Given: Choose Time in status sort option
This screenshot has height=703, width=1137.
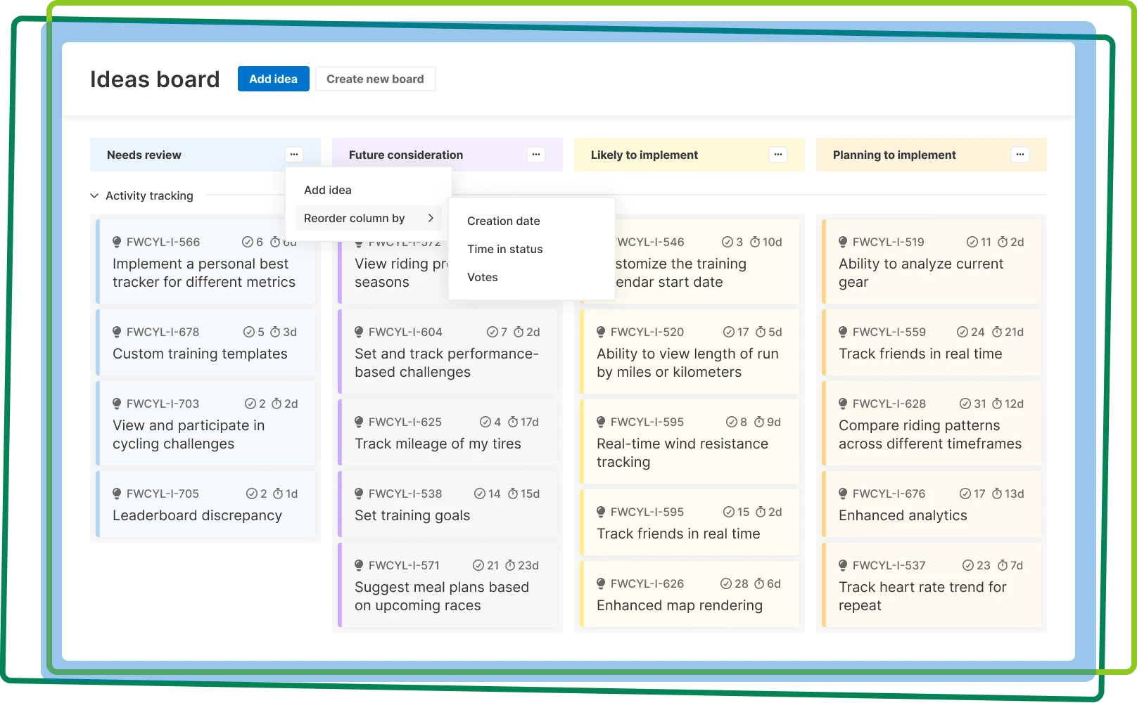Looking at the screenshot, I should (x=505, y=249).
